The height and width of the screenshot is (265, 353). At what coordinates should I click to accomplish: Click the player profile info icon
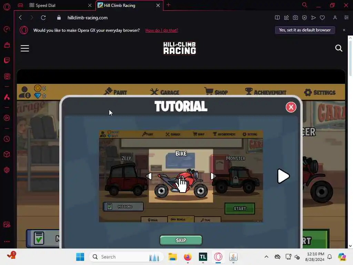click(24, 92)
